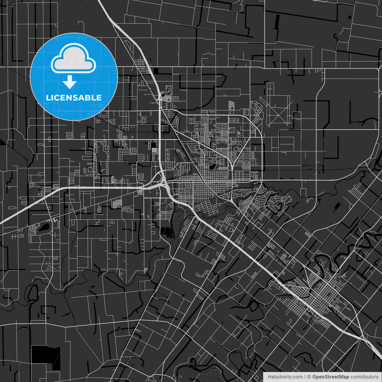Click the LICENSABLE label text
382x382 pixels.
point(73,98)
